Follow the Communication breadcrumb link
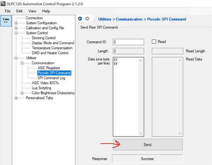Image resolution: width=212 pixels, height=165 pixels. (x=129, y=19)
